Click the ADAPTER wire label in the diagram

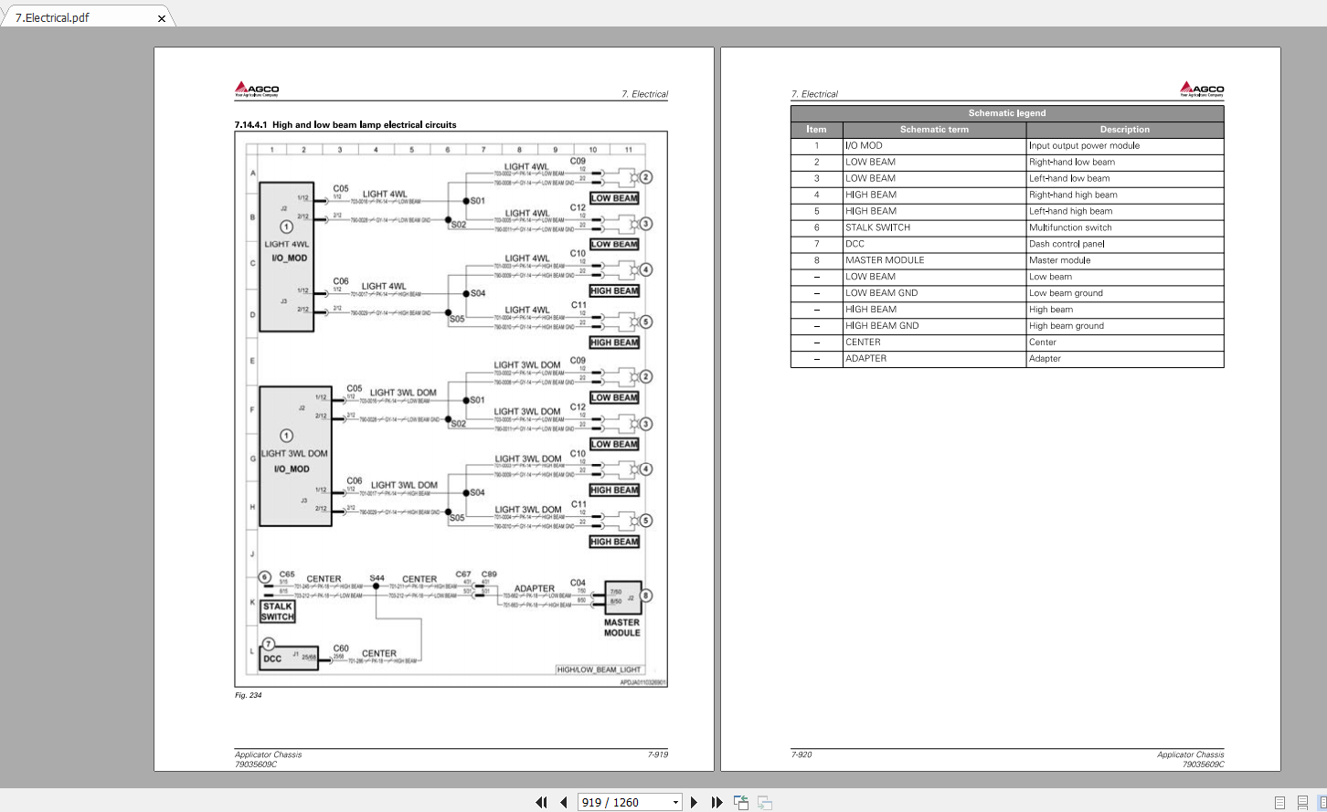point(535,589)
